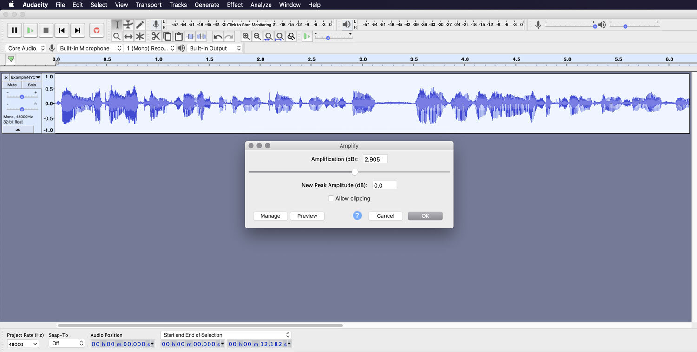Select the Draw pencil tool
697x352 pixels.
pyautogui.click(x=140, y=25)
